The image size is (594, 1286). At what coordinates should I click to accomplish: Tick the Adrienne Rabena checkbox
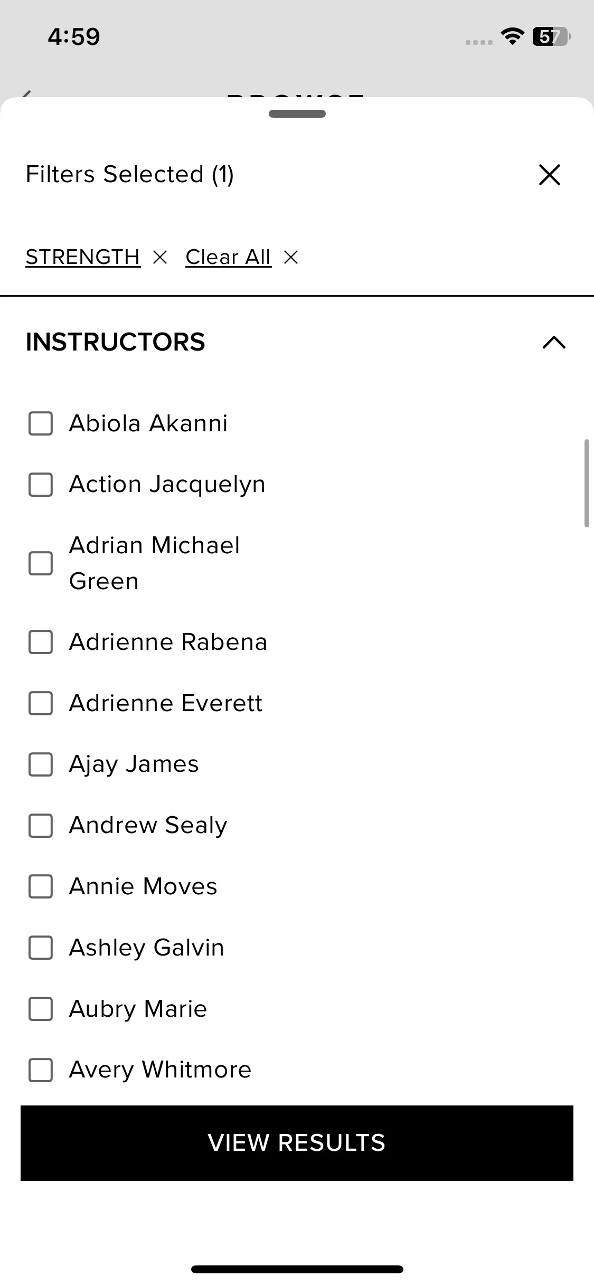point(41,642)
